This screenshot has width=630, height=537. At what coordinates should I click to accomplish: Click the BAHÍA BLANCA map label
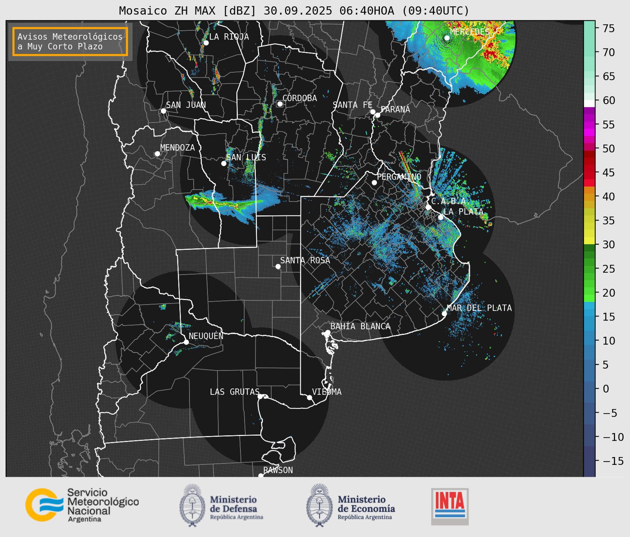pos(360,326)
